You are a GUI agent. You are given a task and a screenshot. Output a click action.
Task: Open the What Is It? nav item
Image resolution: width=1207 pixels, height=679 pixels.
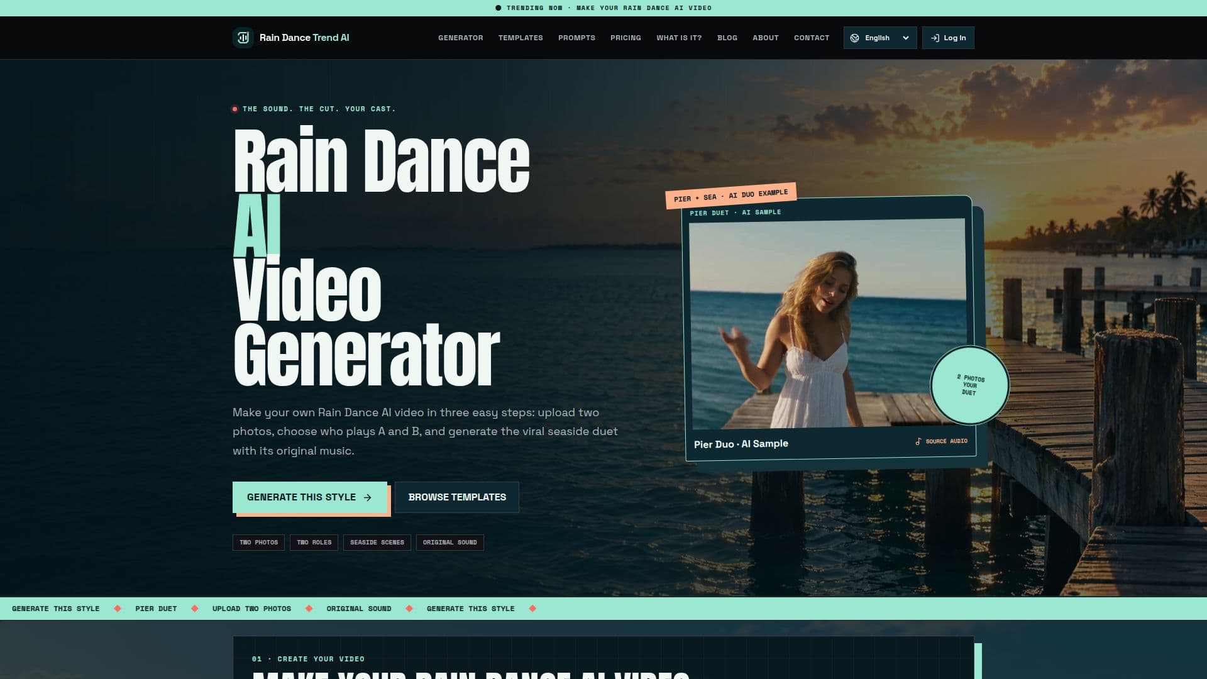[679, 38]
